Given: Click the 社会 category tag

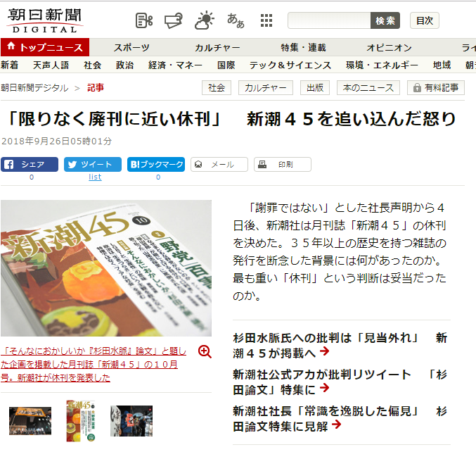Looking at the screenshot, I should click(217, 88).
